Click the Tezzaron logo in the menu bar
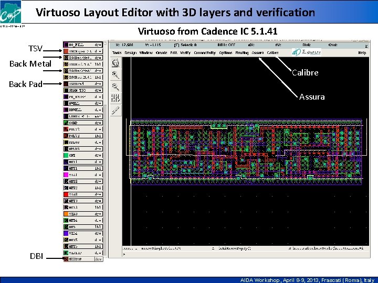 coord(307,52)
